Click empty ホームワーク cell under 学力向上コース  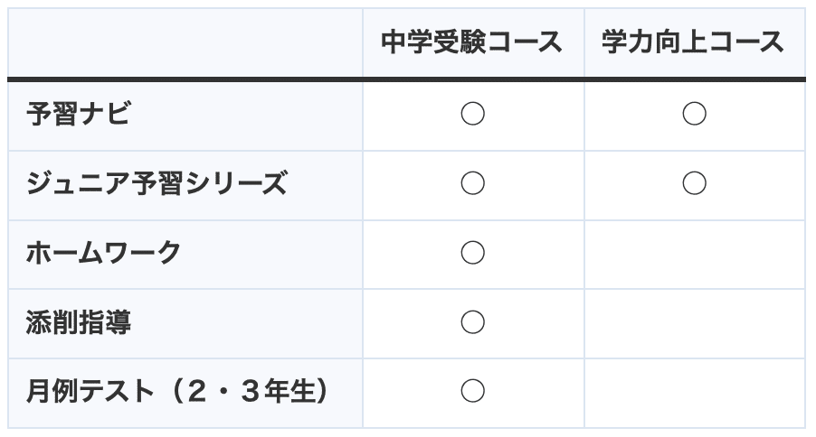695,255
